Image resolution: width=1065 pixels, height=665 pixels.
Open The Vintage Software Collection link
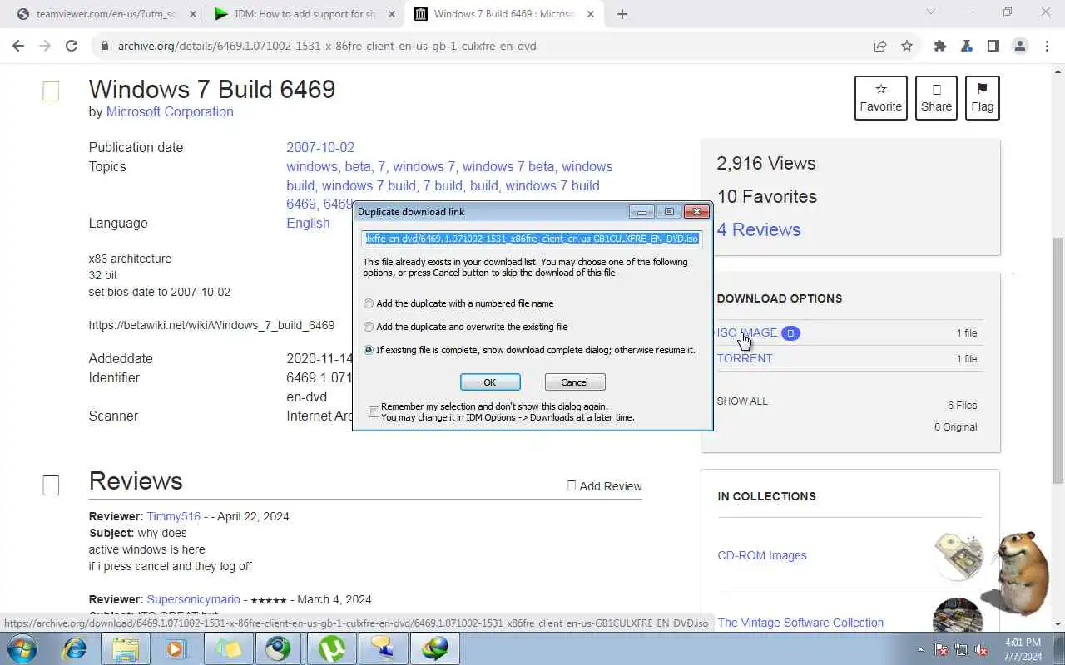tap(800, 623)
